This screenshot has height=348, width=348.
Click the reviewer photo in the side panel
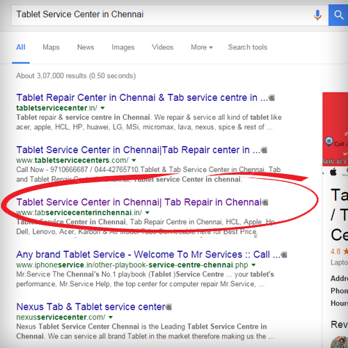coord(340,342)
